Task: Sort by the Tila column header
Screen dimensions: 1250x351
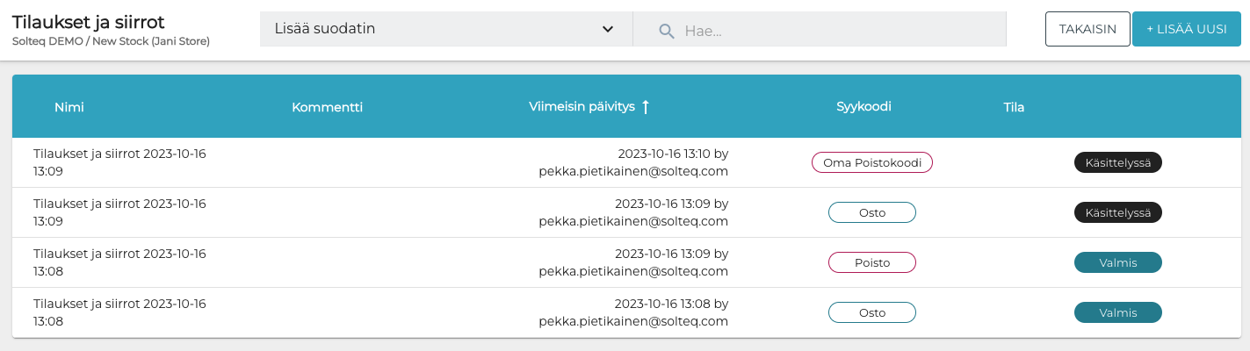Action: click(x=1014, y=107)
